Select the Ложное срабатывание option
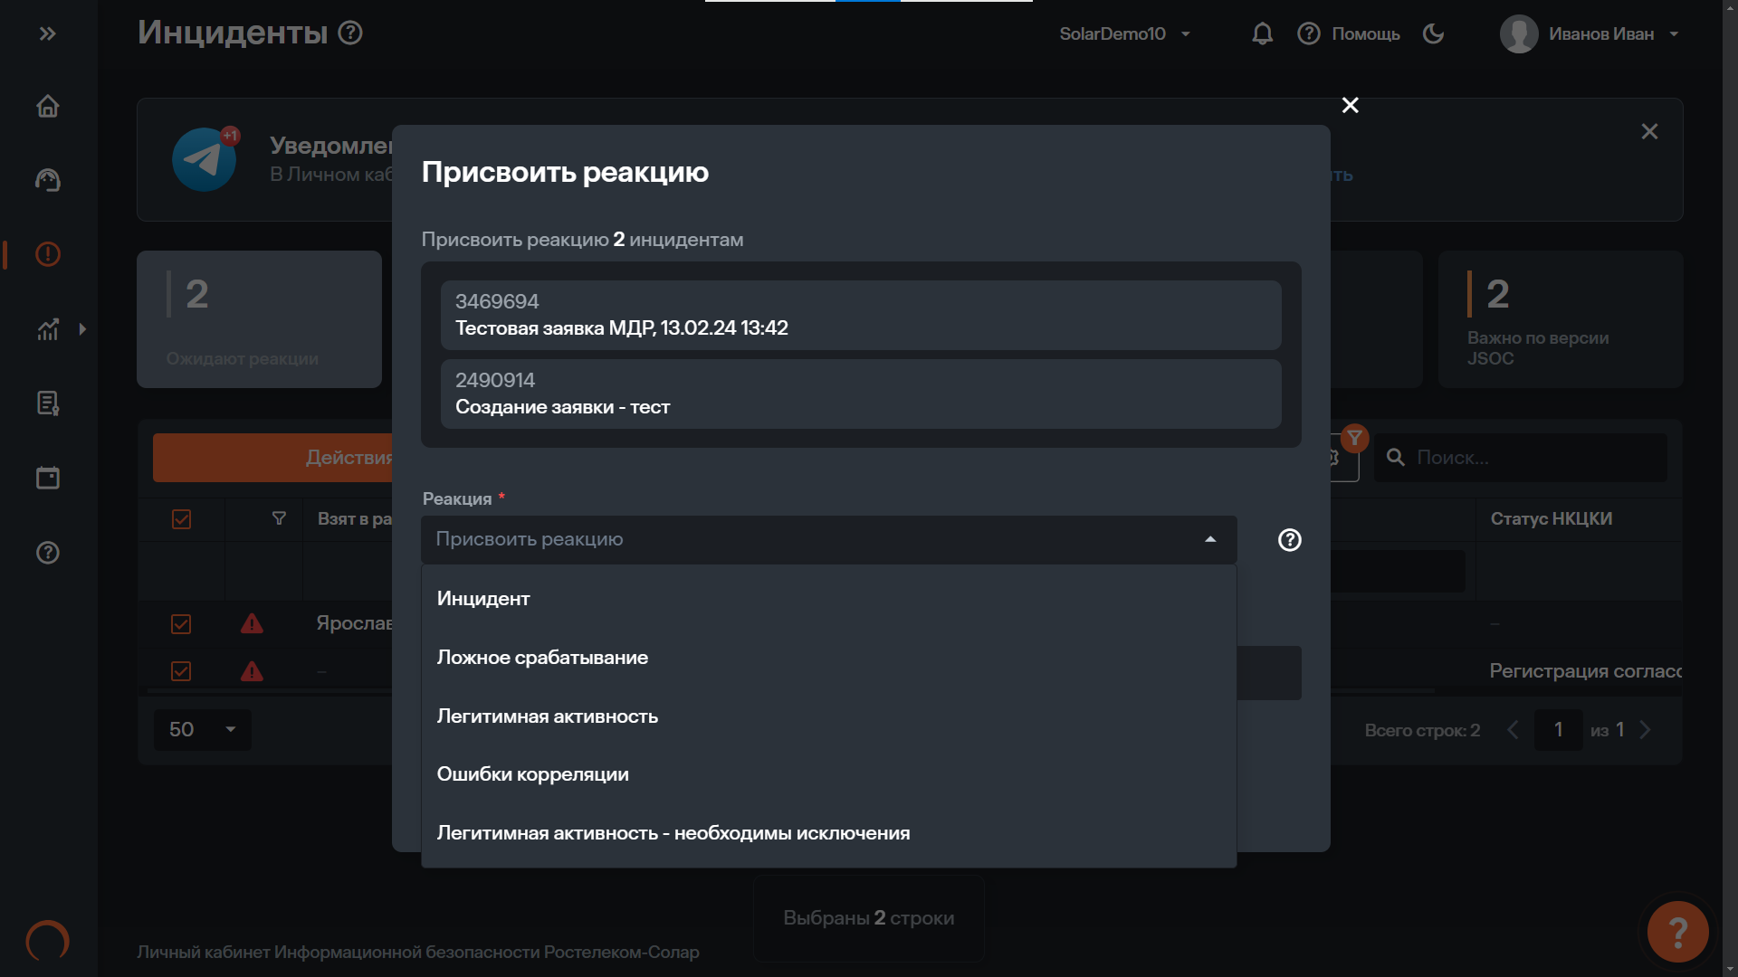Viewport: 1738px width, 977px height. pyautogui.click(x=542, y=658)
